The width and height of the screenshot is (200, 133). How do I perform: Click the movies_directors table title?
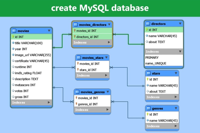click(93, 25)
